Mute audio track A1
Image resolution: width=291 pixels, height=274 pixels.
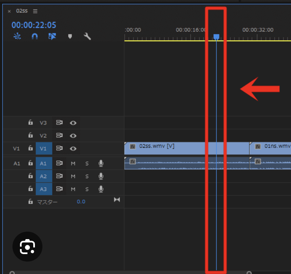click(x=73, y=164)
